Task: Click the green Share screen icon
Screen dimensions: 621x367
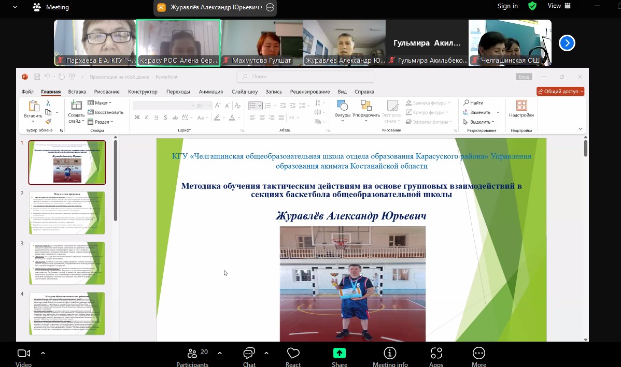Action: tap(339, 354)
